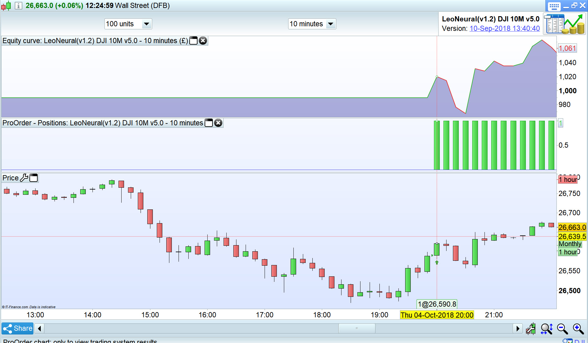Close the Equity curve panel
The image size is (588, 343).
pyautogui.click(x=203, y=41)
